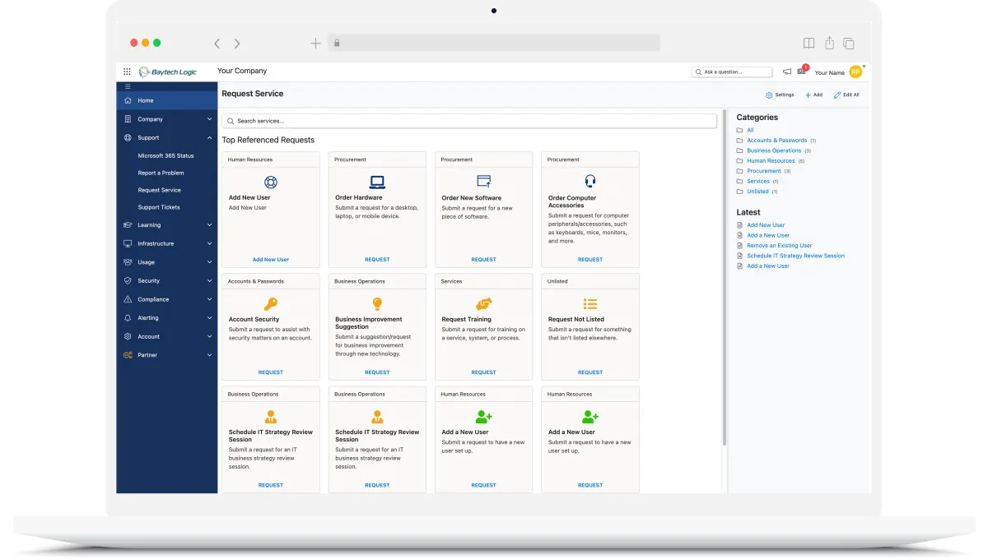
Task: Click the browser forward arrow
Action: [x=237, y=44]
